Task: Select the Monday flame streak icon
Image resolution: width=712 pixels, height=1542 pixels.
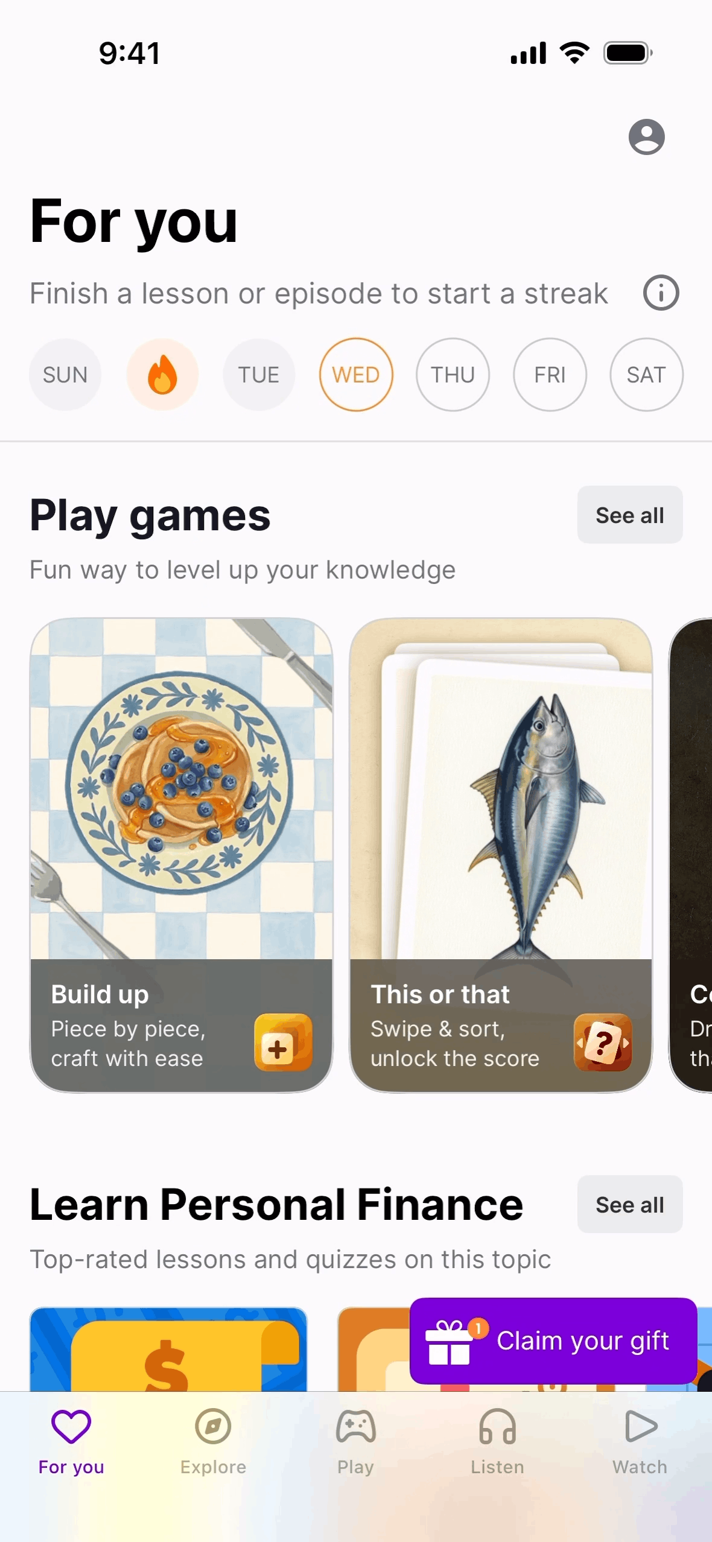Action: click(162, 375)
